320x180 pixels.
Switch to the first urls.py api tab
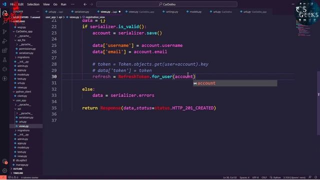[x=54, y=12]
